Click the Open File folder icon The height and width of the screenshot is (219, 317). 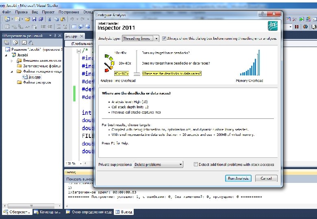tap(28, 19)
